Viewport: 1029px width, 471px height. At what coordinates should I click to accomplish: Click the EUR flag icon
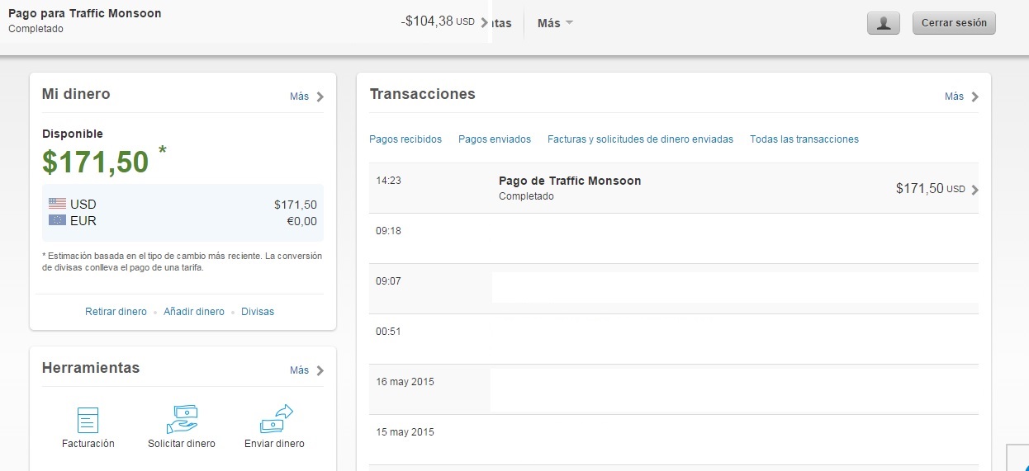(57, 220)
